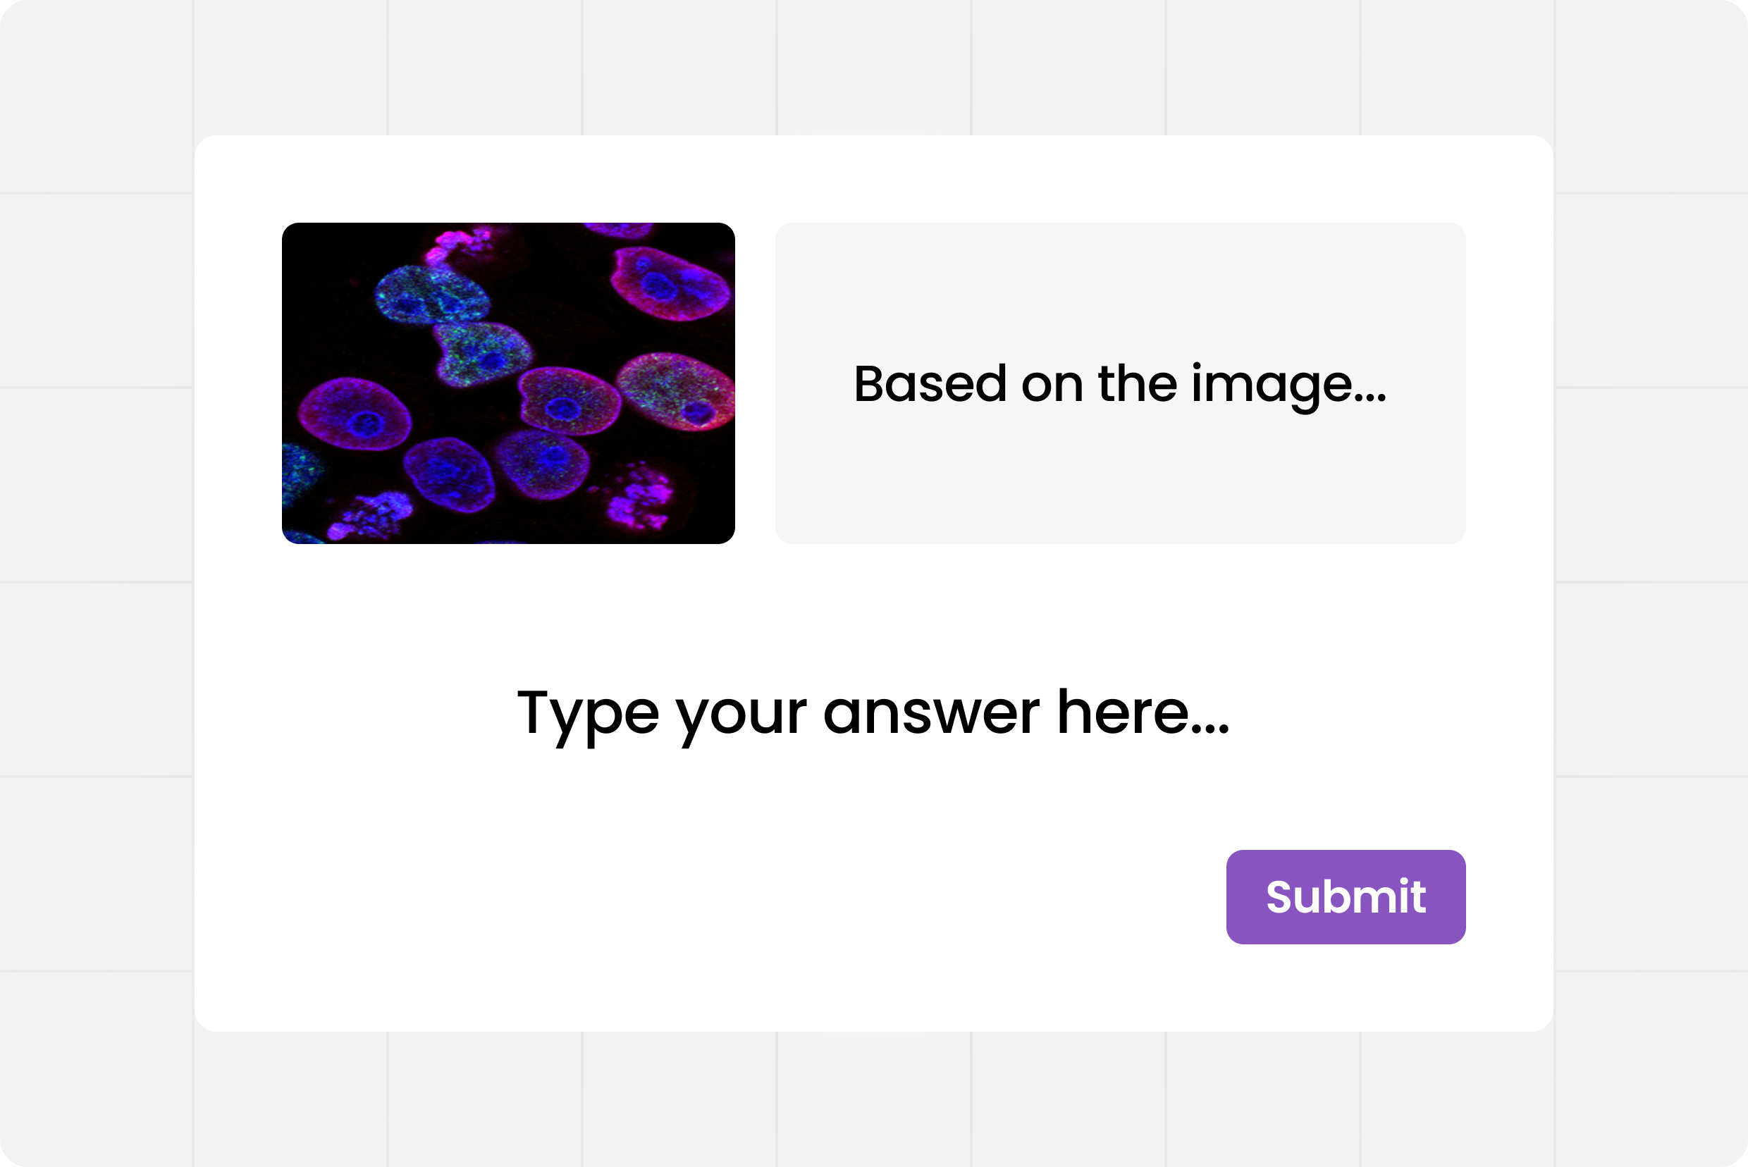The width and height of the screenshot is (1748, 1167).
Task: Click the empty gray area below the prompt text
Action: 1120,483
